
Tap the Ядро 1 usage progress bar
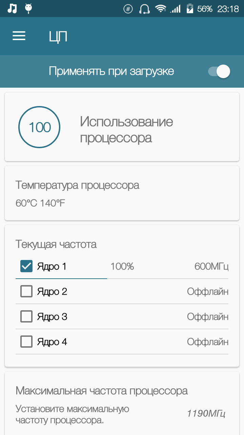pos(61,279)
